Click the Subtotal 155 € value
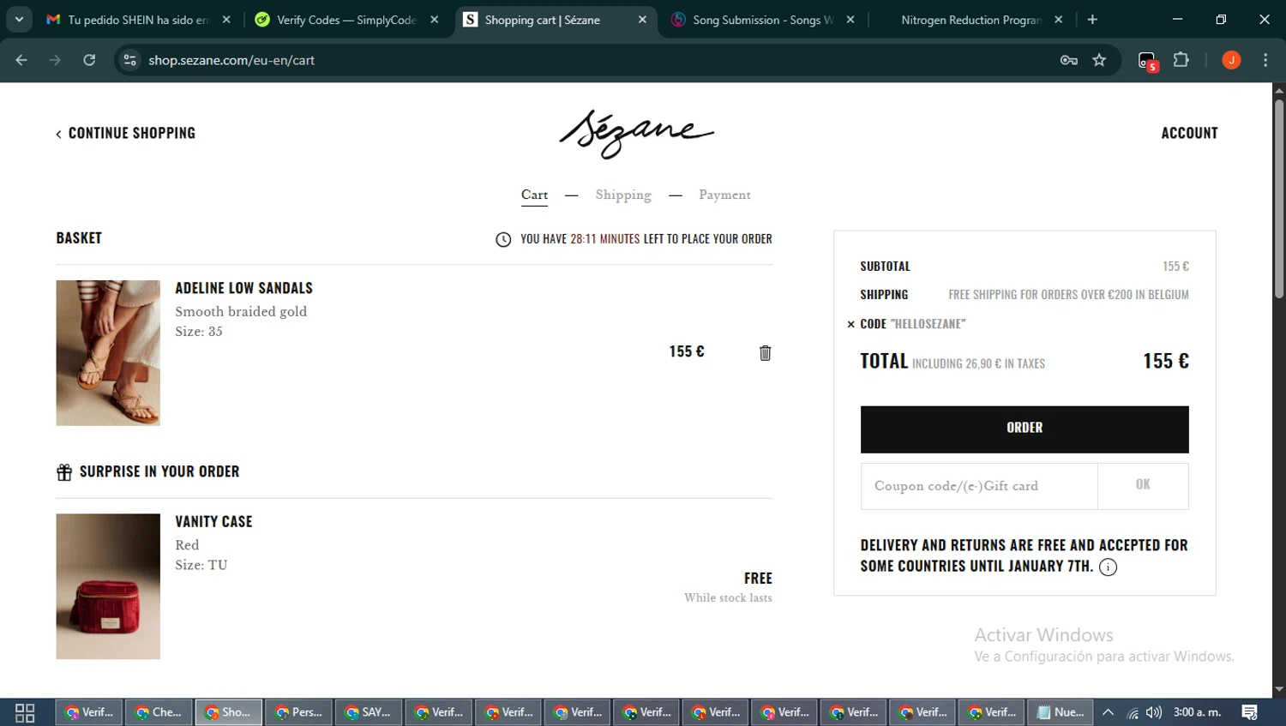The width and height of the screenshot is (1286, 726). (x=1175, y=267)
